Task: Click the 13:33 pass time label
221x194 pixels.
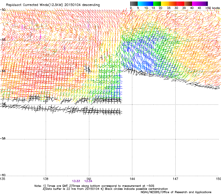Action: pos(76,181)
